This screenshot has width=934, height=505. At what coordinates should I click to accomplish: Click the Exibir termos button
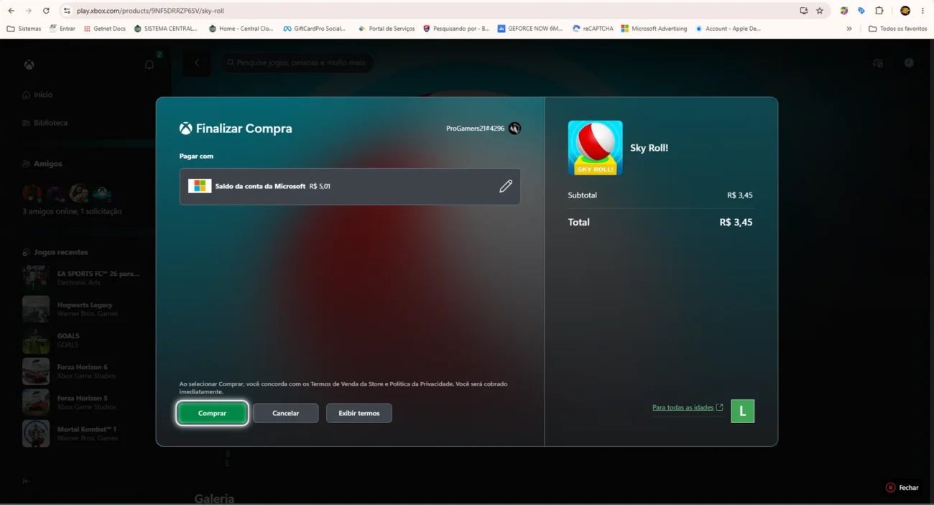[x=359, y=413]
